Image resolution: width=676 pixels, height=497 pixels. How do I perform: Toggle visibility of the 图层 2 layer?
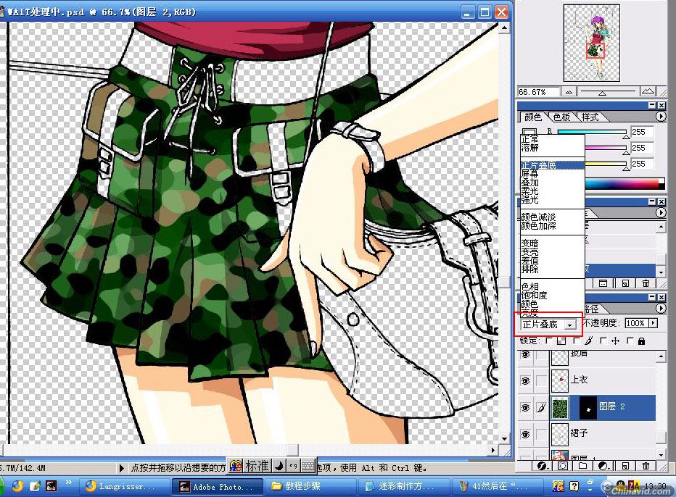525,407
